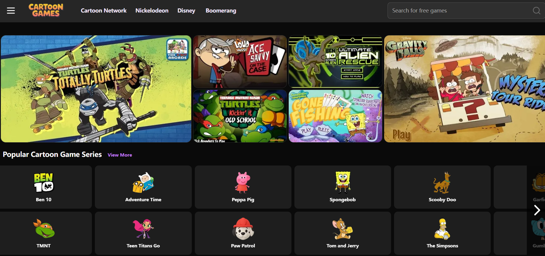Click the Spongebob series label
The height and width of the screenshot is (256, 545).
(x=342, y=200)
